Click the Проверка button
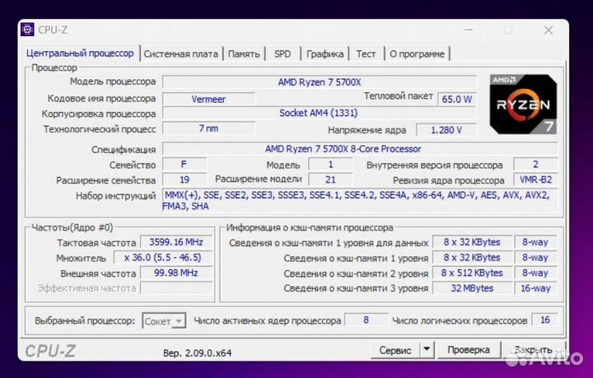This screenshot has height=378, width=593. pos(469,350)
